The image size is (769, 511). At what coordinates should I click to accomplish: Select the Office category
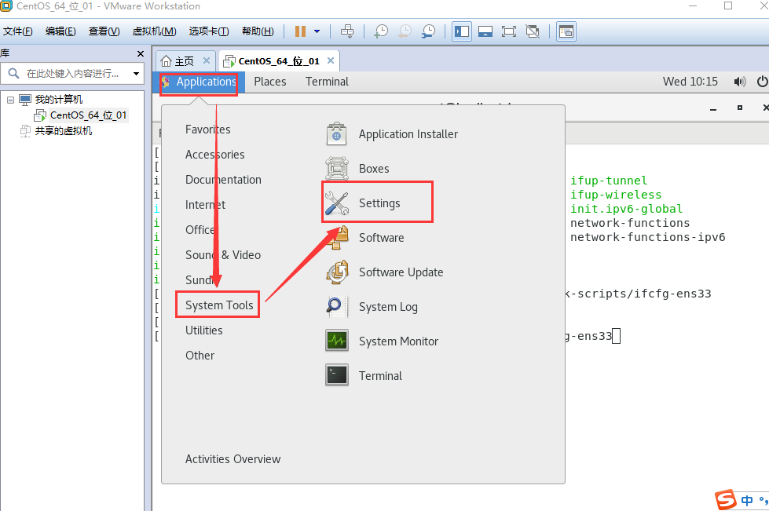200,229
